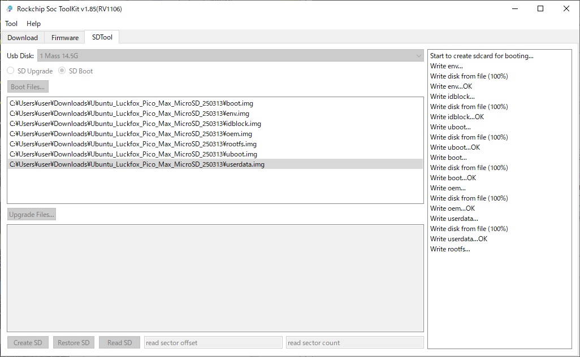
Task: Click the read sector offset field
Action: coord(213,342)
